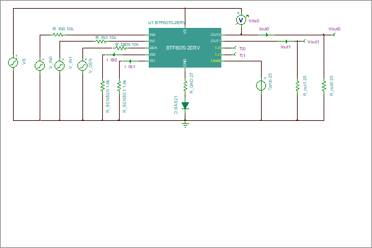The width and height of the screenshot is (372, 248).
Task: Click the TAMB pin label on chip
Action: click(x=215, y=61)
